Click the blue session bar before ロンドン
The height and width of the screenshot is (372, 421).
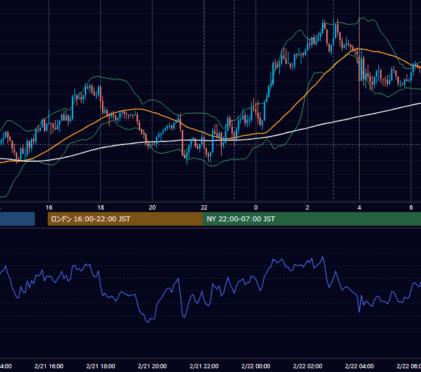coord(17,219)
